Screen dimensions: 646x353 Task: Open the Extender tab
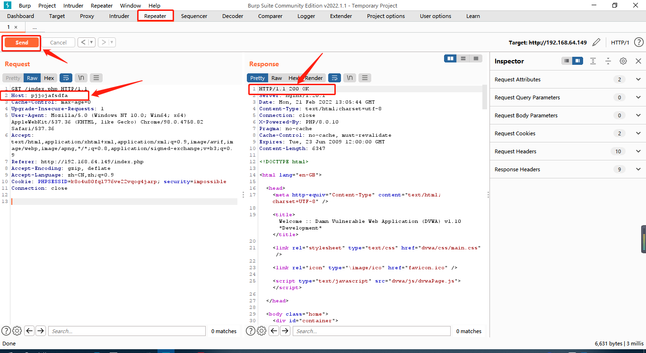coord(341,16)
